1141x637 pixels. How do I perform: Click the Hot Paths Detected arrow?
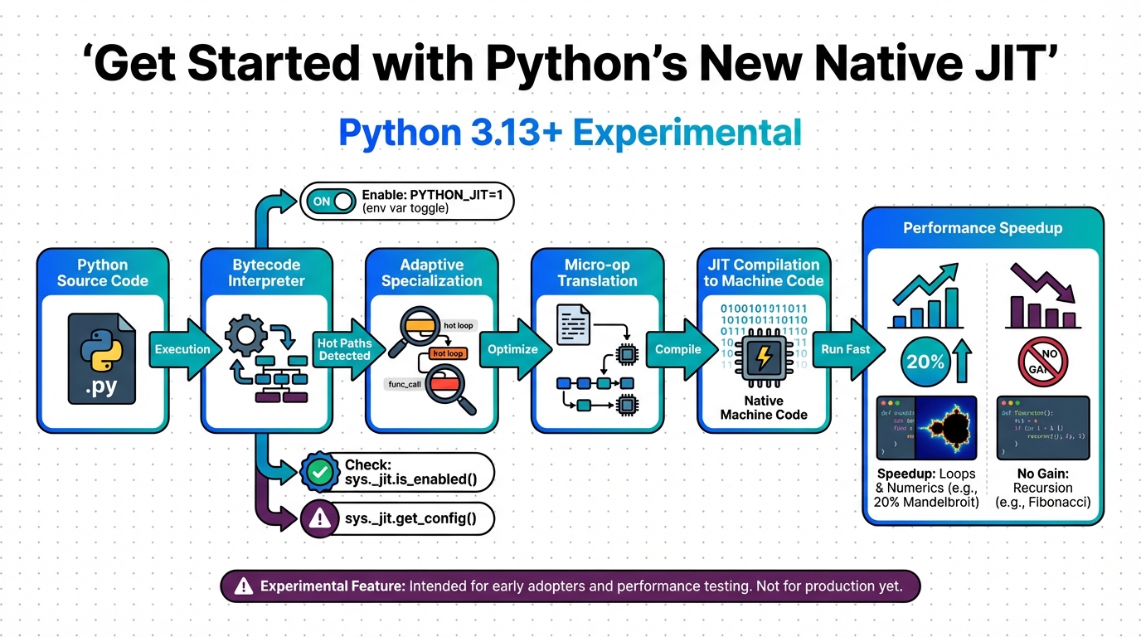pyautogui.click(x=346, y=349)
